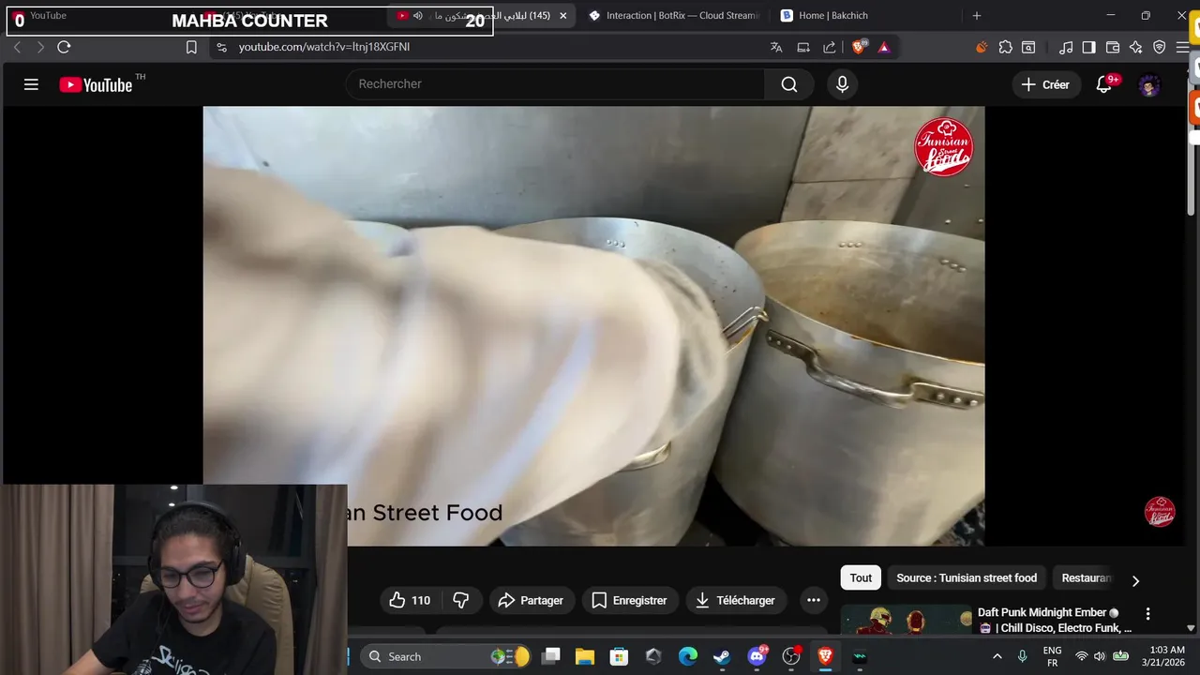Viewport: 1200px width, 675px height.
Task: Click the video player to pause
Action: click(x=593, y=325)
